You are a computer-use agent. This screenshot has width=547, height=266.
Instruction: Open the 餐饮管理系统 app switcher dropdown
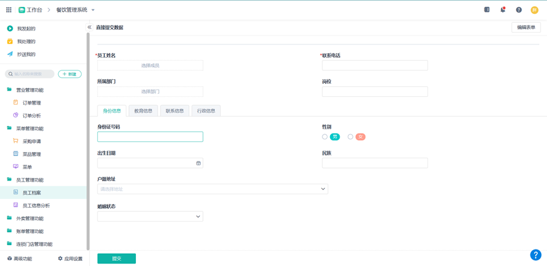click(93, 10)
